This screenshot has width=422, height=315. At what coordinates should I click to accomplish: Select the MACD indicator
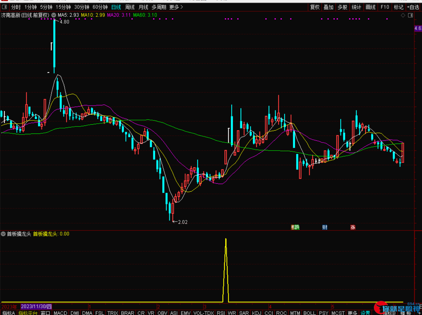click(x=60, y=313)
